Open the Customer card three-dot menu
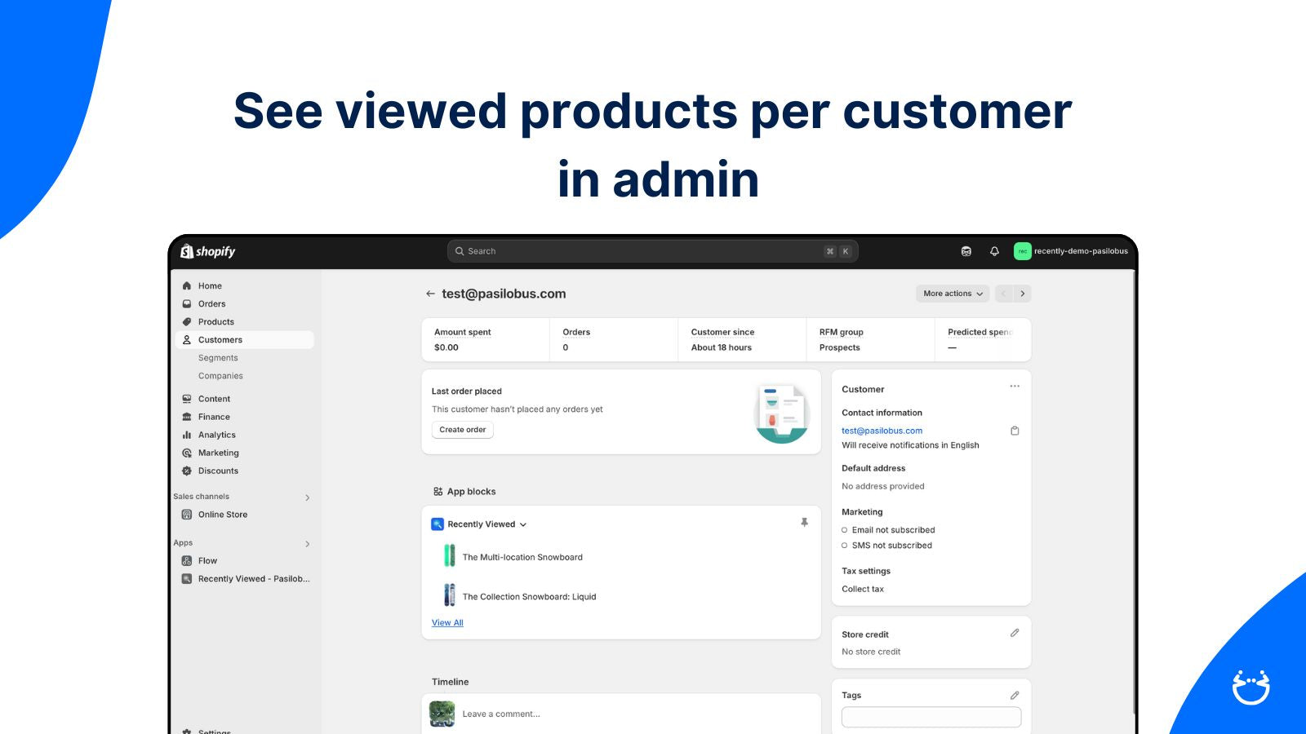The height and width of the screenshot is (734, 1306). coord(1015,387)
